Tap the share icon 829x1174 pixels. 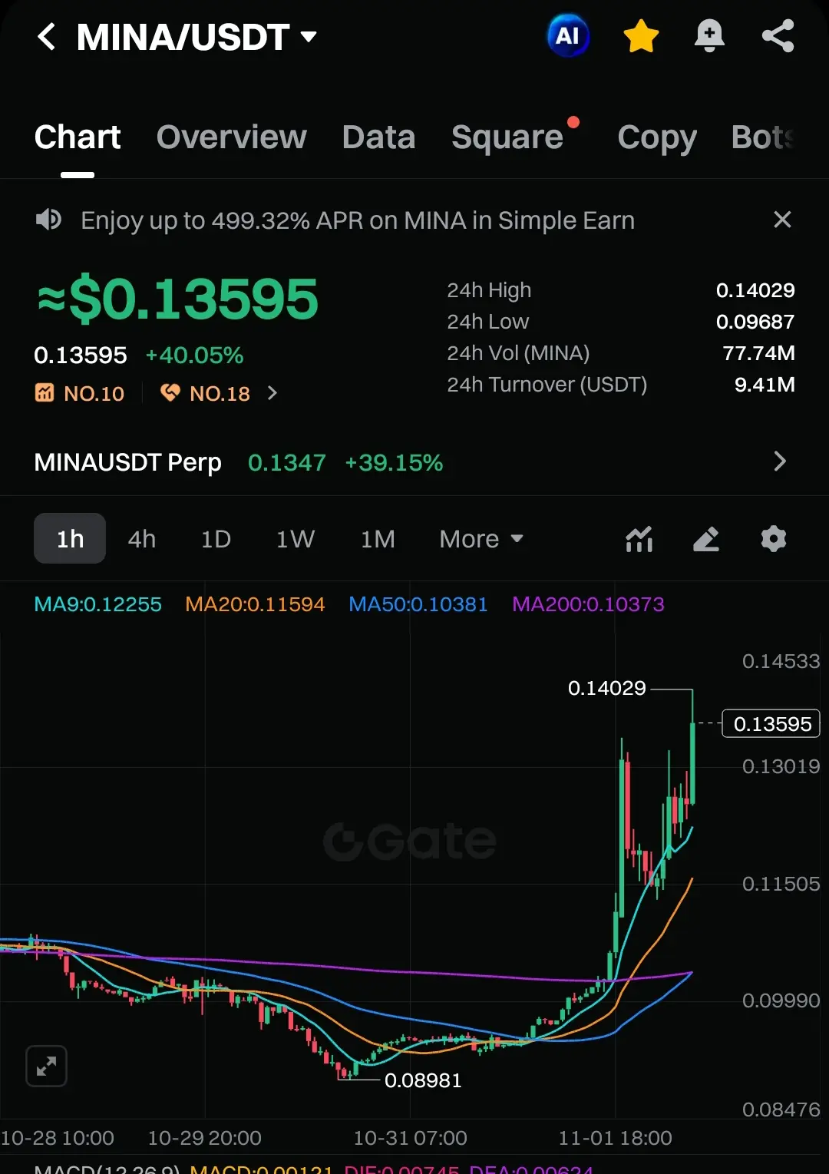[778, 36]
